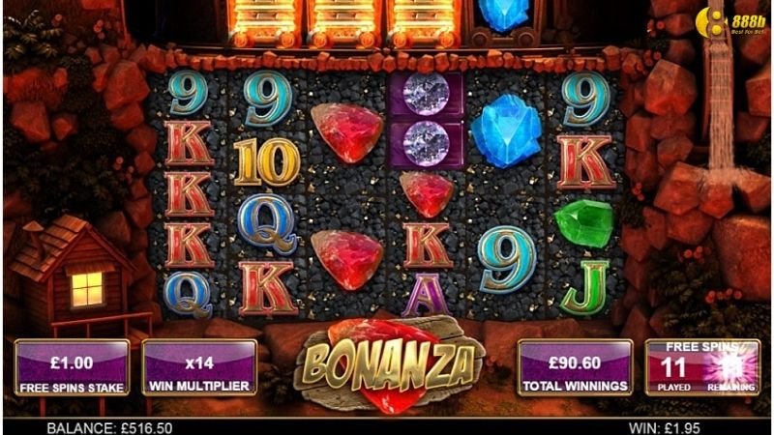The width and height of the screenshot is (774, 435).
Task: Click the Win amount in status bar
Action: coord(665,427)
